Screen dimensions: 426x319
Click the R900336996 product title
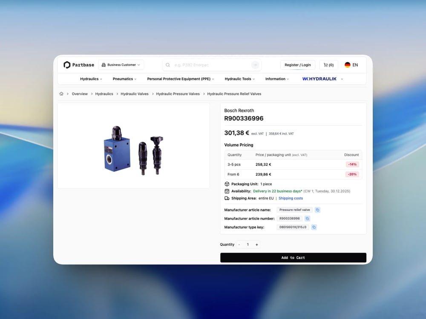(x=244, y=118)
